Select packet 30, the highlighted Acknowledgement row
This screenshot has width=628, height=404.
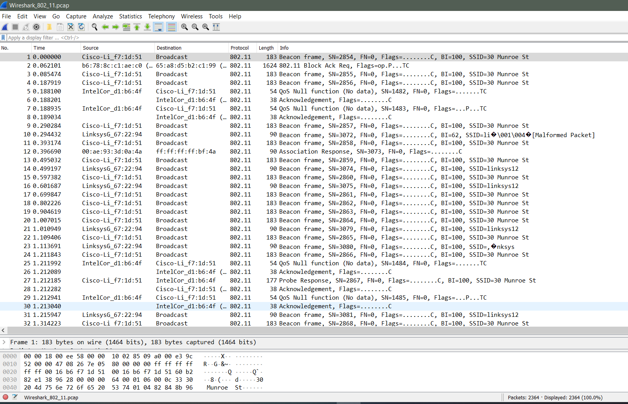tap(314, 306)
